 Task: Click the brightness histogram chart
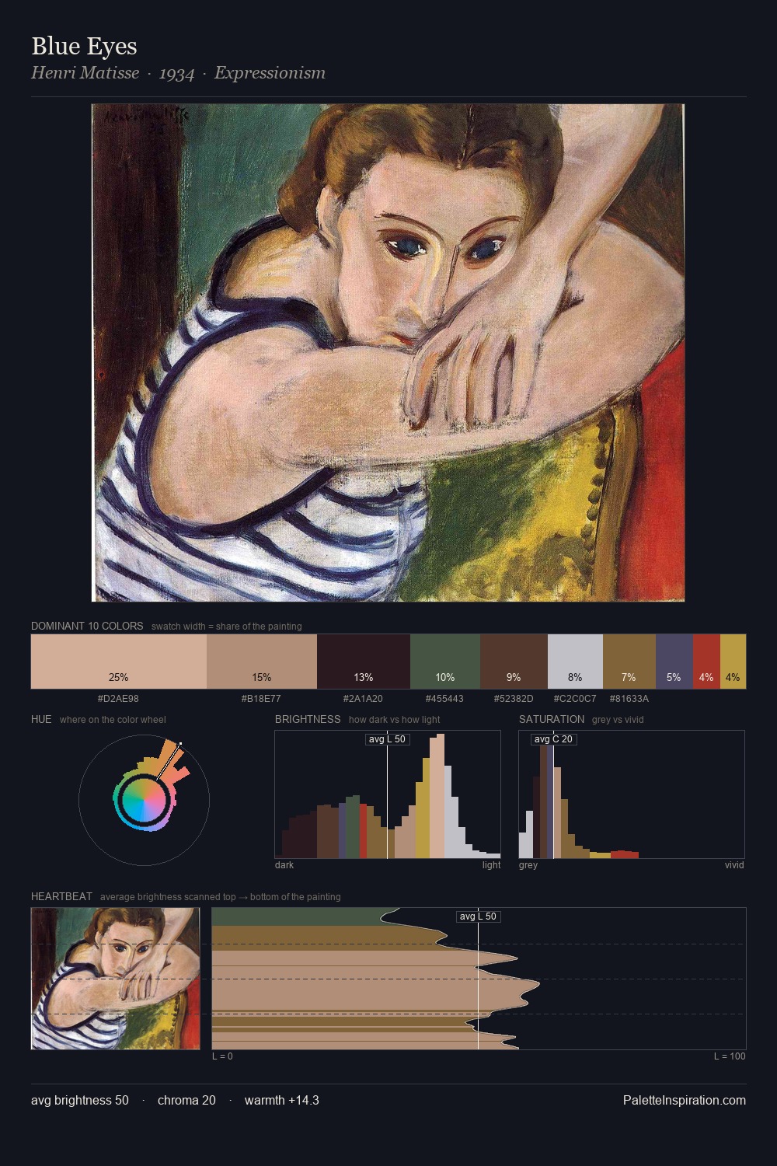[388, 794]
